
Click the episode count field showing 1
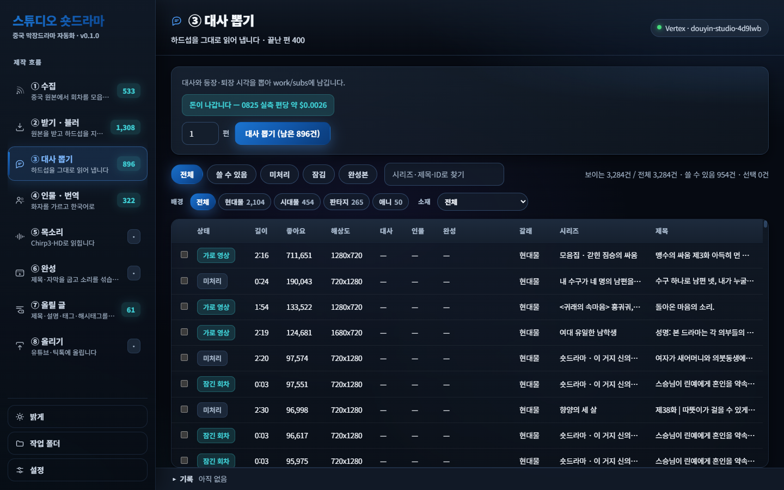[200, 133]
